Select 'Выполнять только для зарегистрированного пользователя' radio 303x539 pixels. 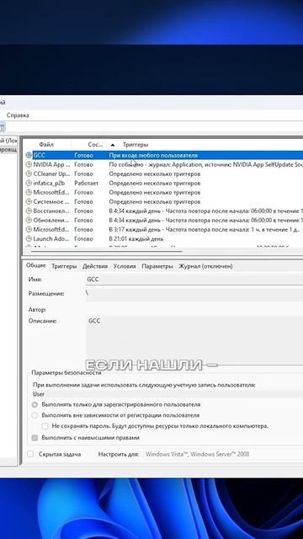click(x=35, y=405)
